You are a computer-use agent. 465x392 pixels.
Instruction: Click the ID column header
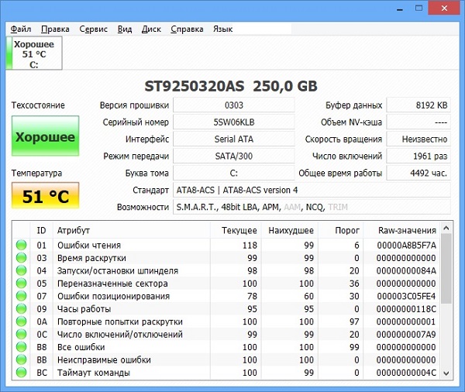pos(42,230)
